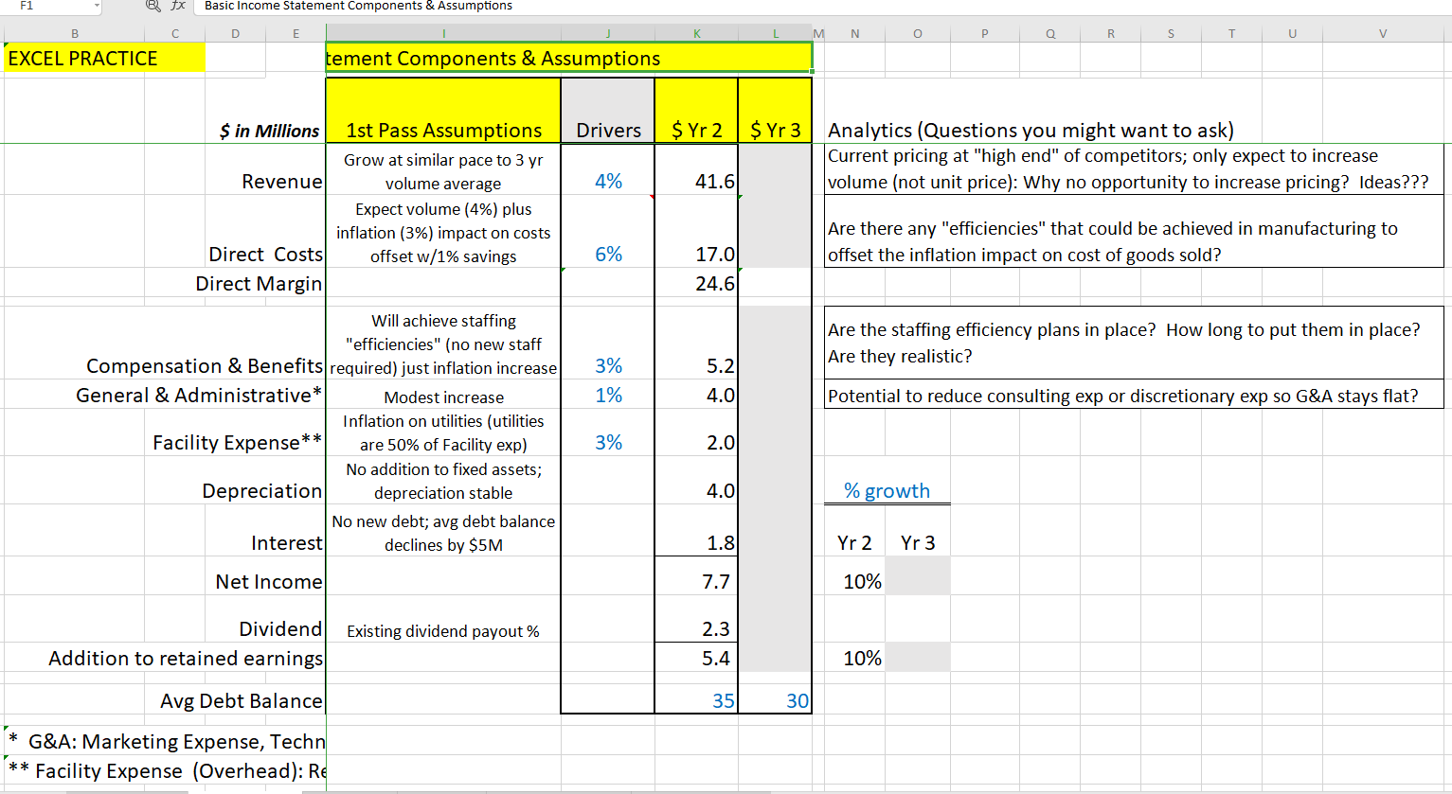The height and width of the screenshot is (794, 1452).
Task: Click the magnifier search icon near the formula bar
Action: [x=152, y=7]
